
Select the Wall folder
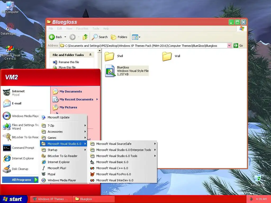[171, 56]
